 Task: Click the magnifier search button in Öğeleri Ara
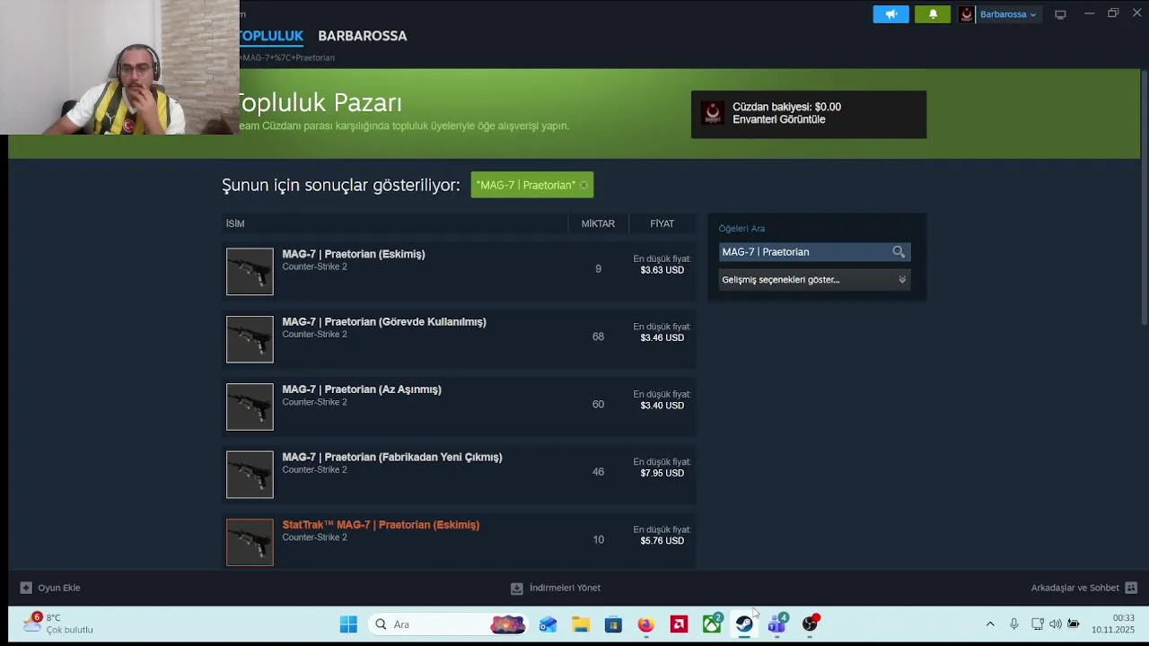pos(899,252)
